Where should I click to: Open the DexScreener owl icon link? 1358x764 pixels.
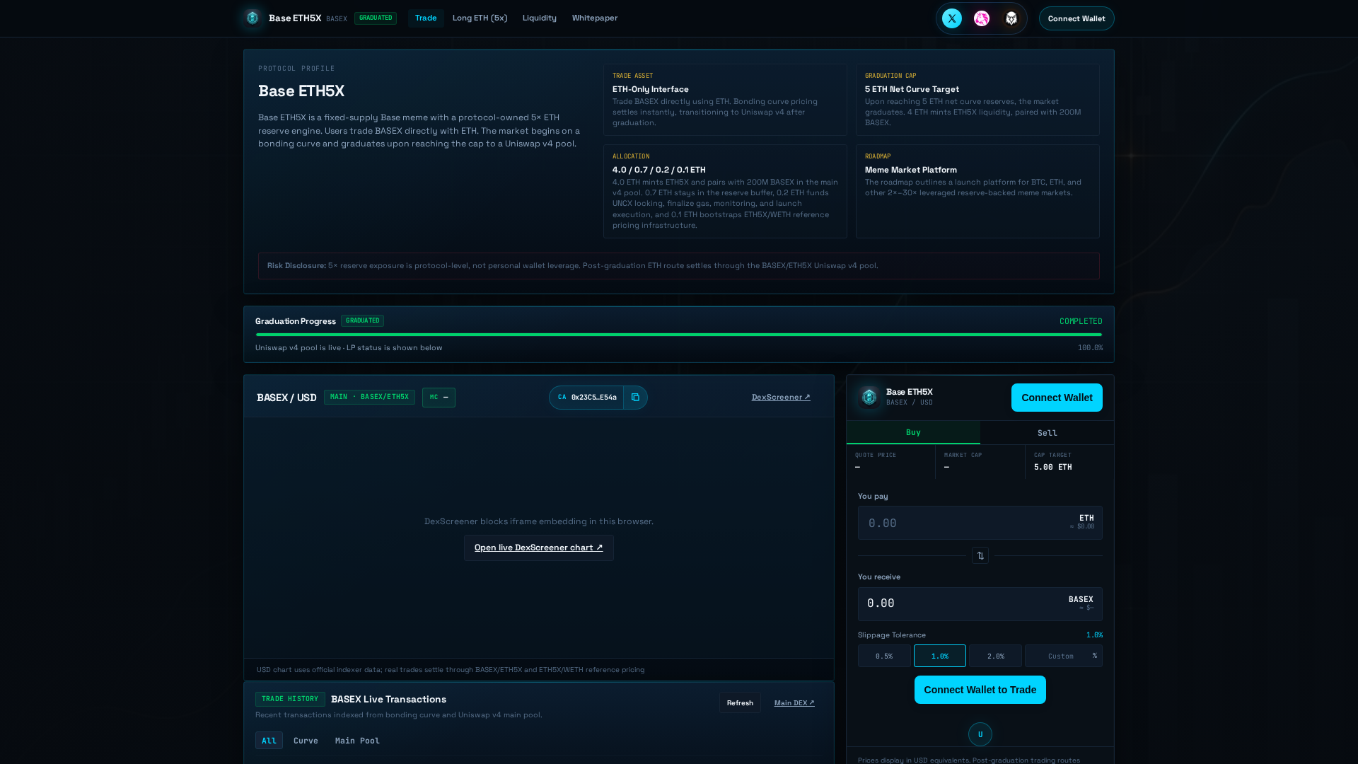[1011, 18]
